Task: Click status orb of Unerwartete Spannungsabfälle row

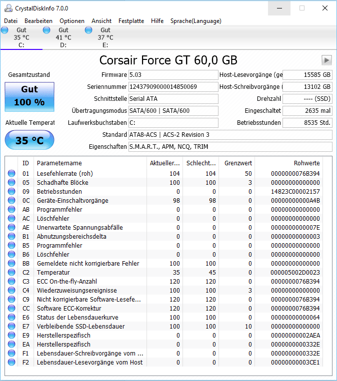Action: tap(11, 227)
